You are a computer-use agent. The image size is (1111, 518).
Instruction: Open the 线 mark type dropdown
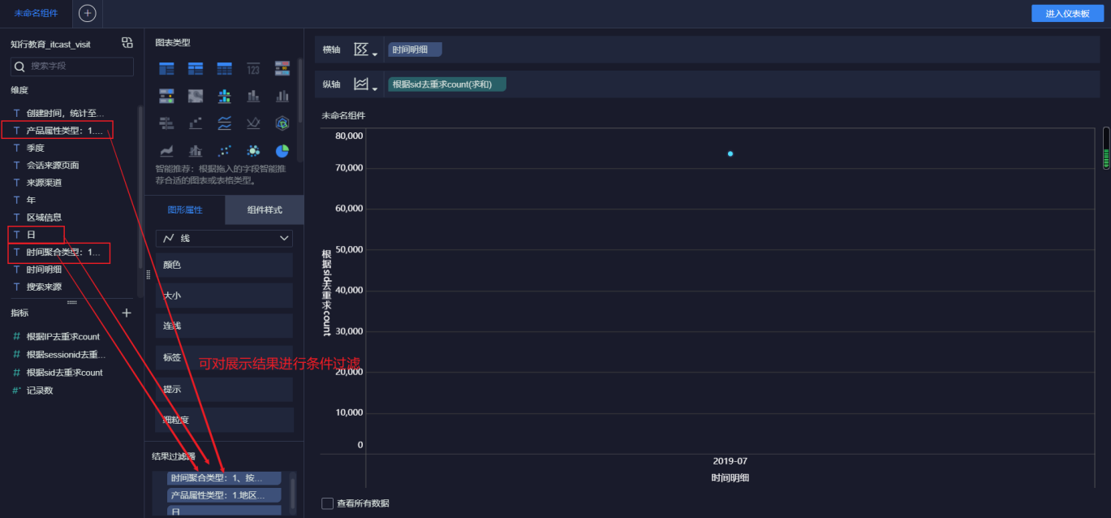(224, 238)
